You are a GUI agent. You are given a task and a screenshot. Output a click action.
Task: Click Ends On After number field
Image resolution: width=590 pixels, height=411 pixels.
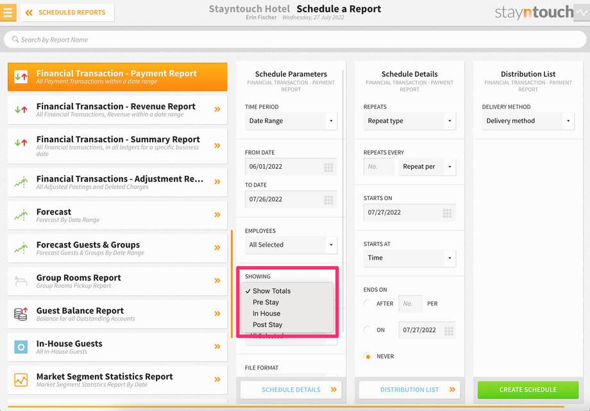click(x=410, y=304)
